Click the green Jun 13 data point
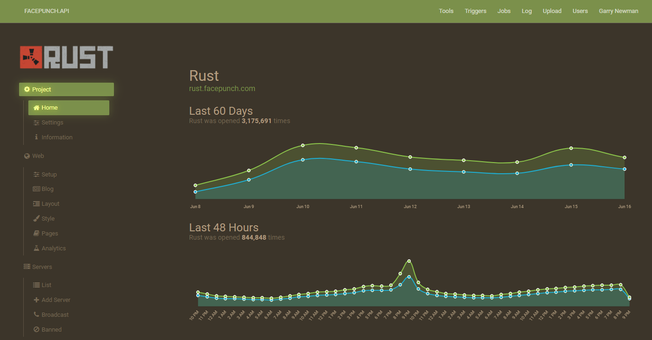Screen dimensions: 652x340 click(x=464, y=160)
